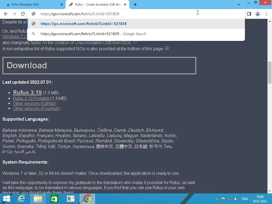
Task: Open File Explorer from taskbar
Action: 38,199
